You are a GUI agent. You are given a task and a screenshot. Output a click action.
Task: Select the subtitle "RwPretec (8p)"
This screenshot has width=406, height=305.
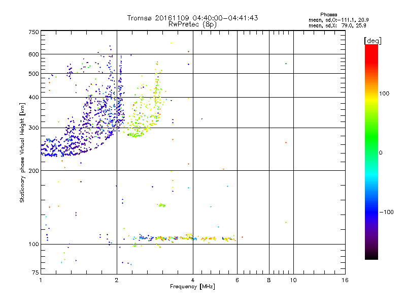click(x=192, y=24)
